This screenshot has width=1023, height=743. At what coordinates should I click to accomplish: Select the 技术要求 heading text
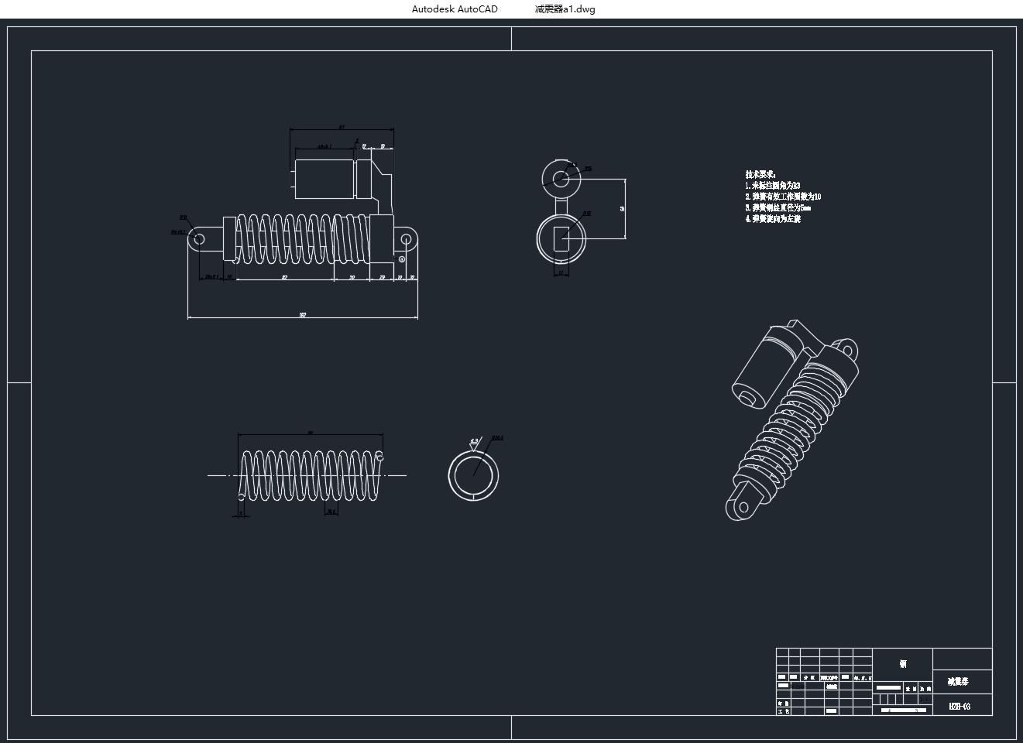point(760,175)
